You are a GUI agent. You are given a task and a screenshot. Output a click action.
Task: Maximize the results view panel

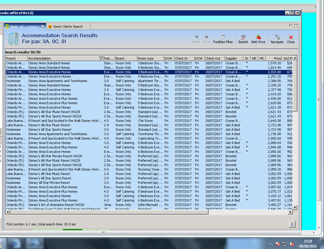[296, 26]
